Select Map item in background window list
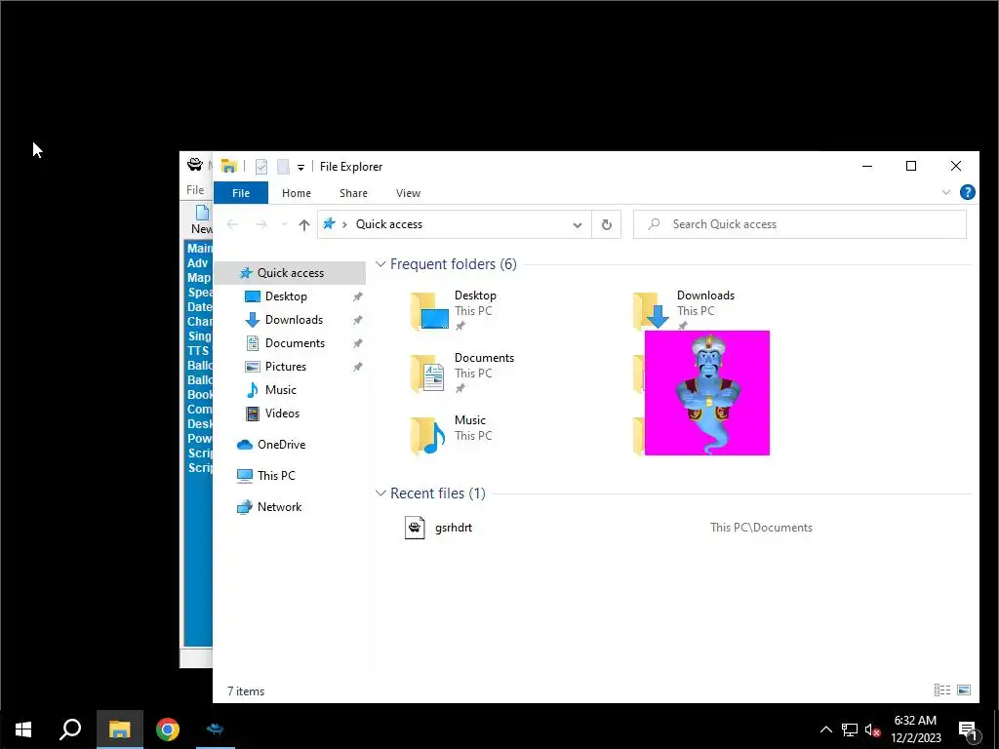Screen dimensions: 999x749 pos(199,278)
